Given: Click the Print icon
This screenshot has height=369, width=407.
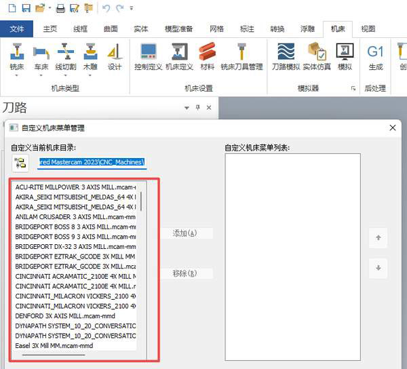Looking at the screenshot, I should (60, 9).
